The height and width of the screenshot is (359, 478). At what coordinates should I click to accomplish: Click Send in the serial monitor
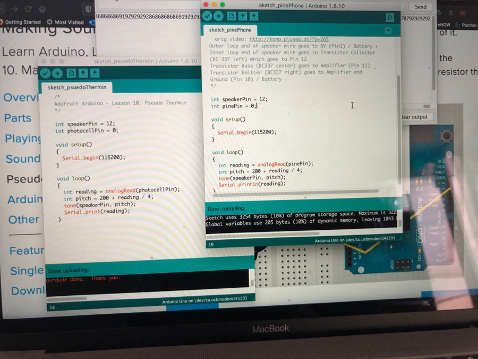pos(421,7)
